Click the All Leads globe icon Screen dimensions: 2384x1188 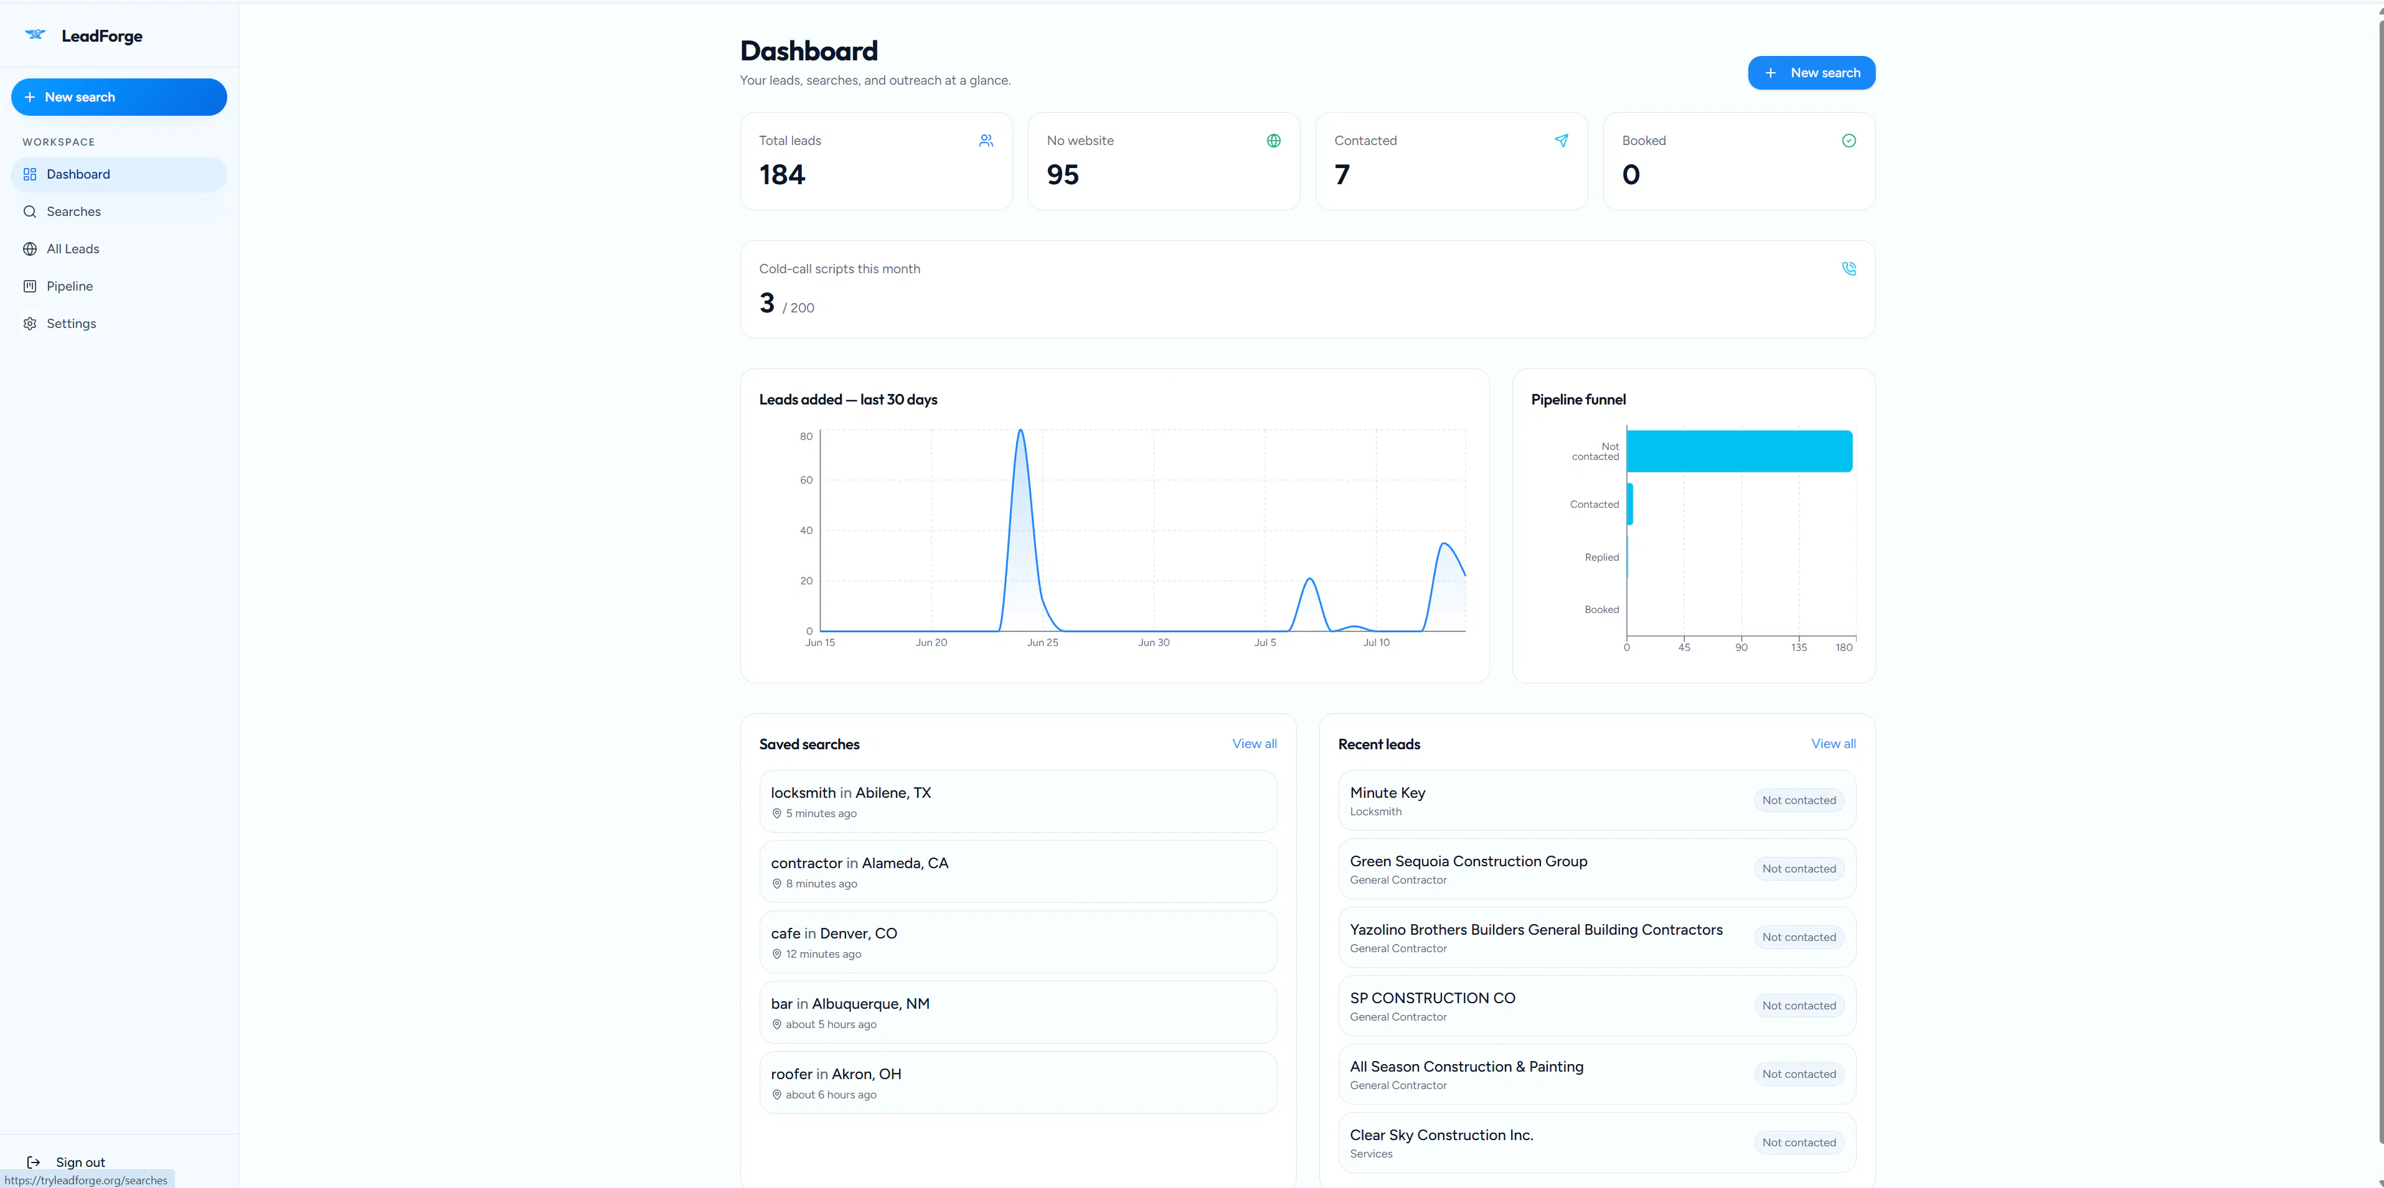[x=30, y=249]
